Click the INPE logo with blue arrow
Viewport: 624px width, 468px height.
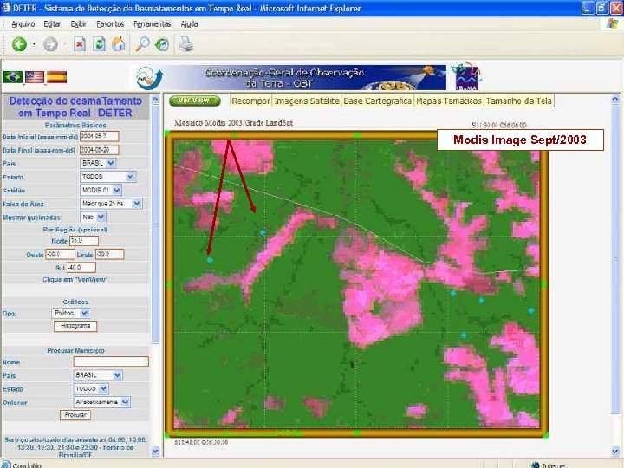coord(149,78)
